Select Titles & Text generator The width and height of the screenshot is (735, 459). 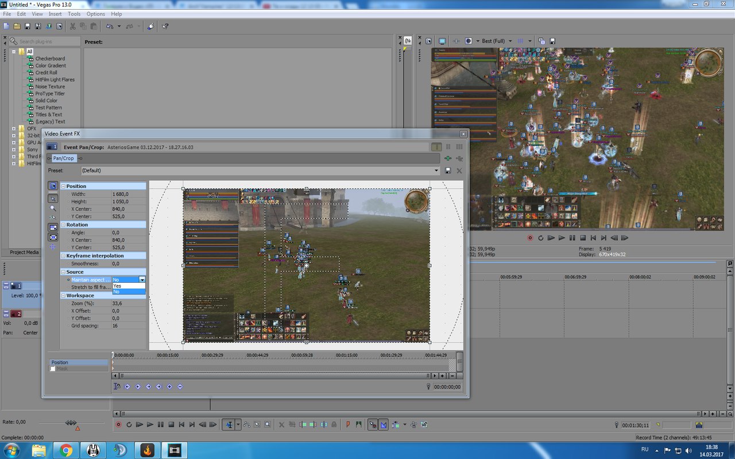48,115
